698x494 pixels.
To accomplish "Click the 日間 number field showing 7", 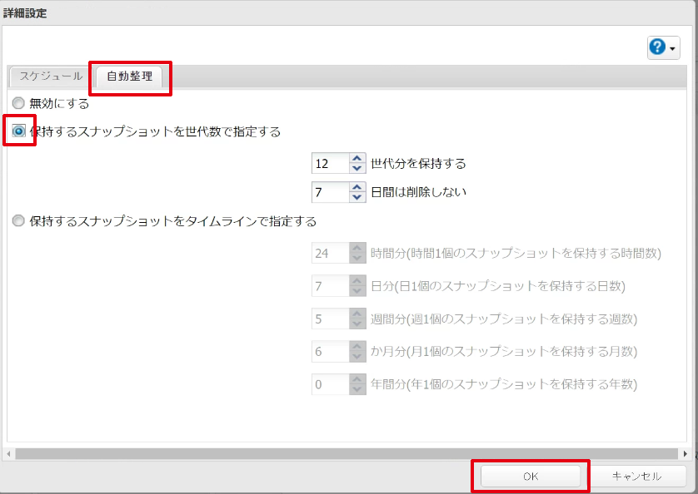I will pyautogui.click(x=329, y=192).
